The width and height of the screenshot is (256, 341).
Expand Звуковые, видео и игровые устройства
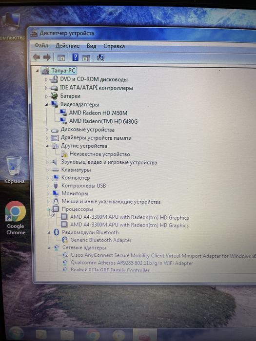[47, 162]
